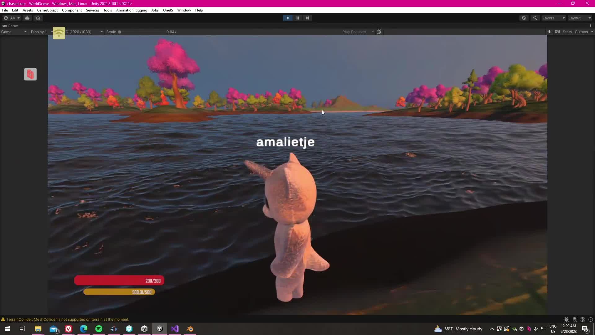Viewport: 595px width, 335px height.
Task: Open the Undo History icon
Action: [524, 18]
